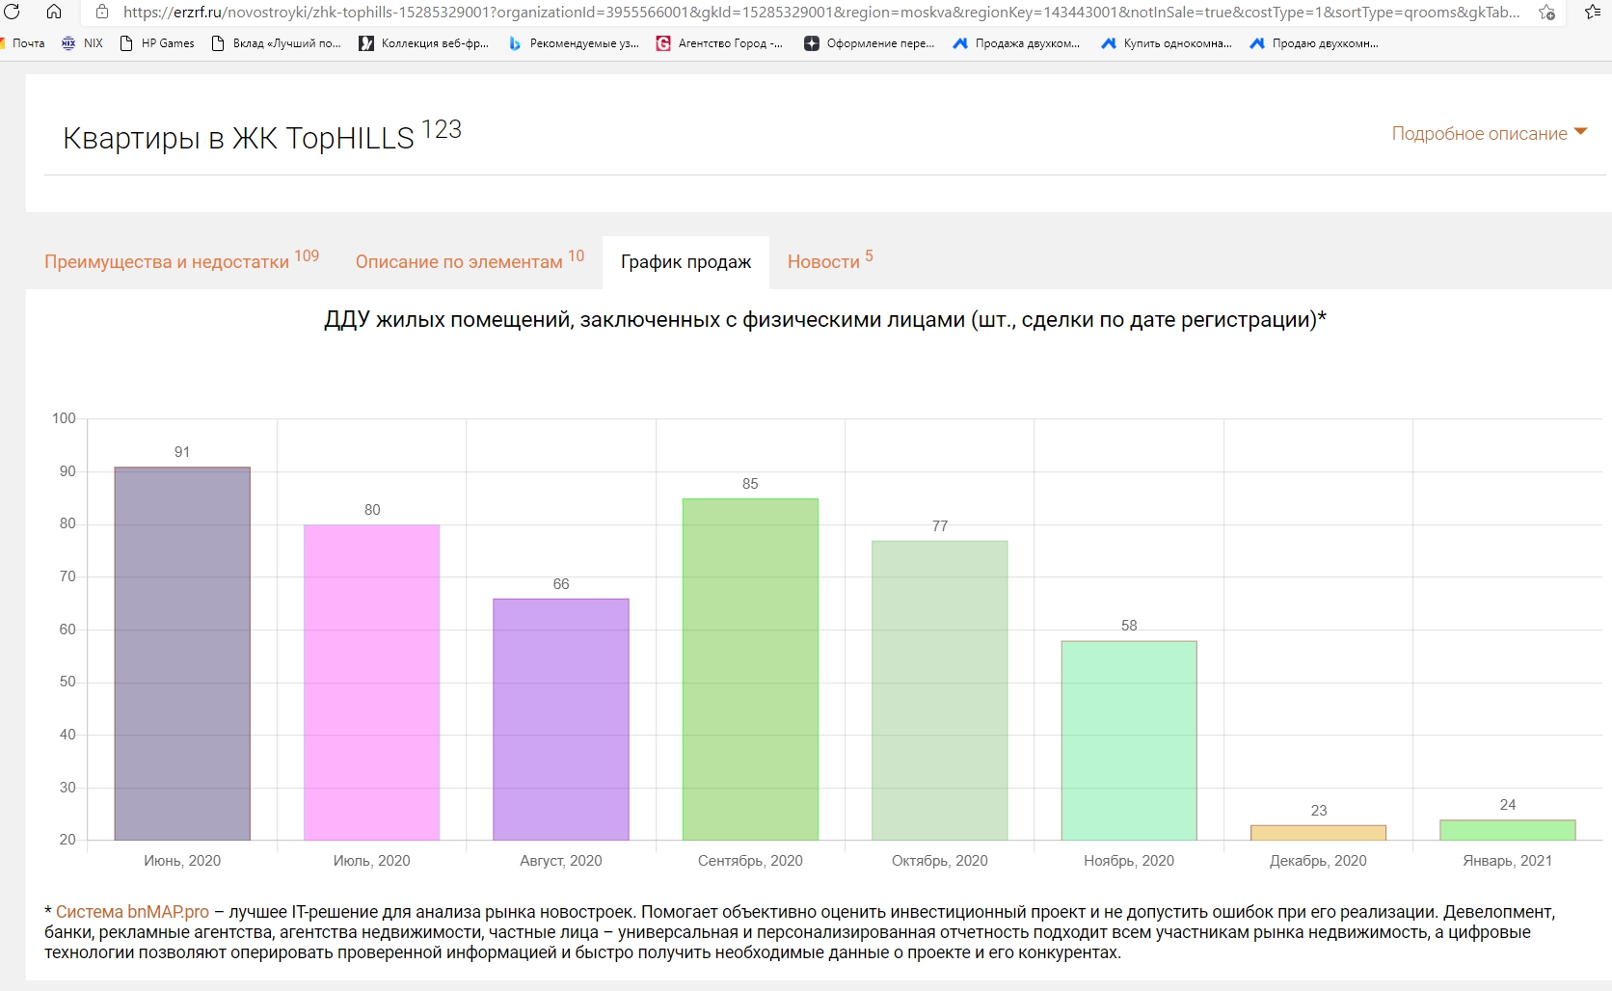Add page to favorites with star-plus icon
Viewport: 1612px width, 991px height.
1546,13
